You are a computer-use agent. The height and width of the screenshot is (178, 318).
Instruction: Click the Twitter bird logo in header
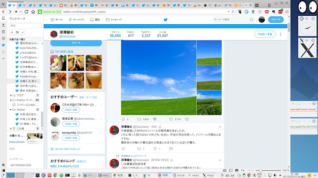coord(165,20)
